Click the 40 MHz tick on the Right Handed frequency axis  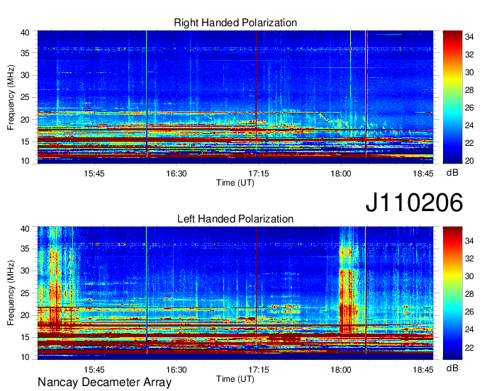(x=25, y=33)
